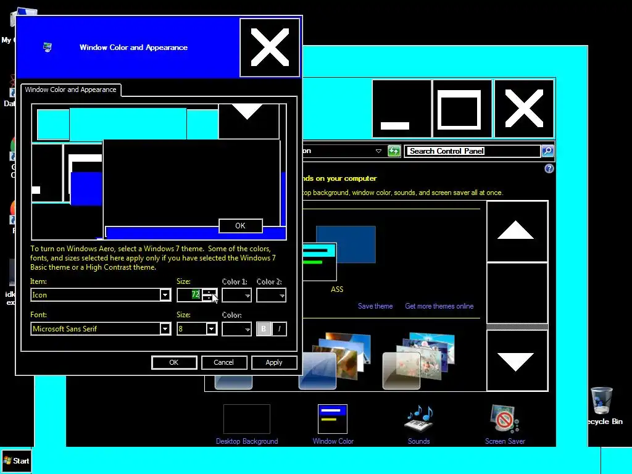Screen dimensions: 632x474
Task: Increase item Size with spinner up arrow
Action: point(209,292)
